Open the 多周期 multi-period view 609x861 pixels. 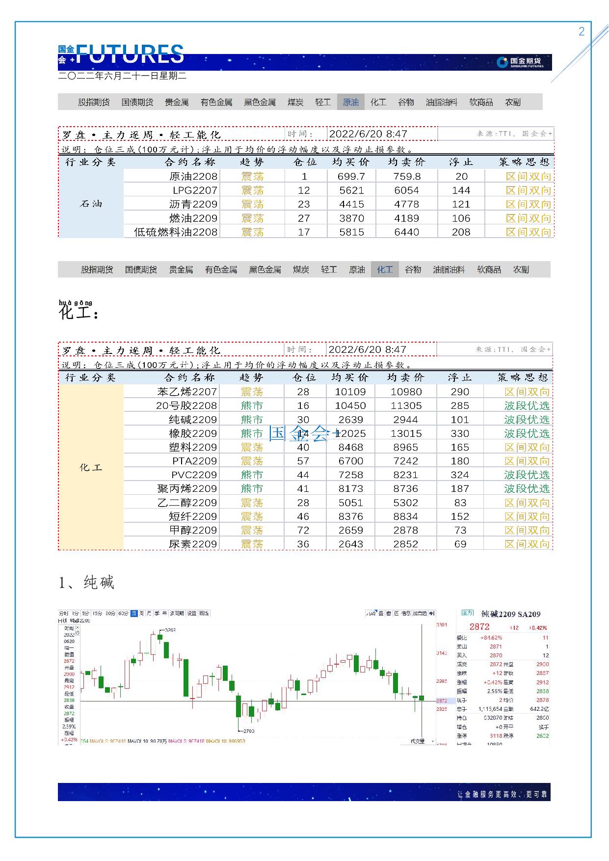point(177,614)
